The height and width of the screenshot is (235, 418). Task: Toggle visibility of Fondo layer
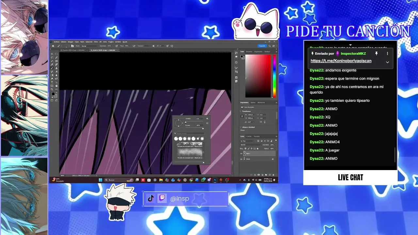click(241, 159)
